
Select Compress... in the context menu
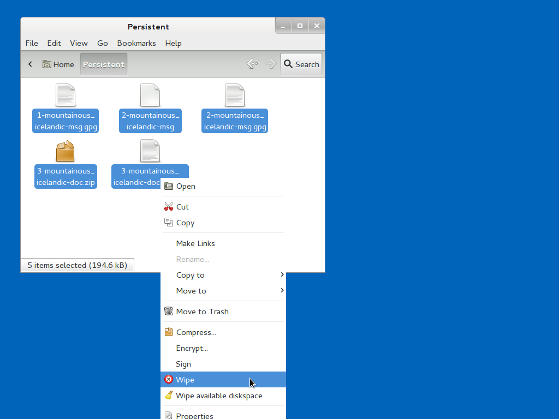(196, 332)
